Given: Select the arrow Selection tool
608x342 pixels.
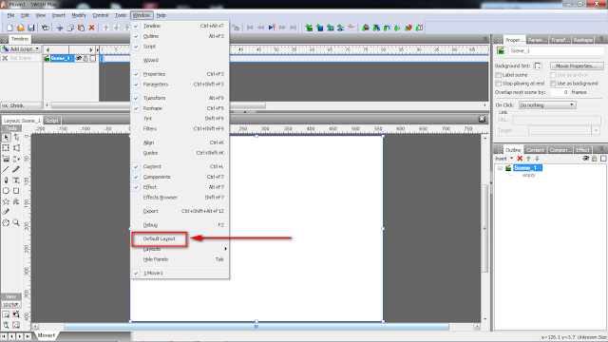Looking at the screenshot, I should click(7, 137).
